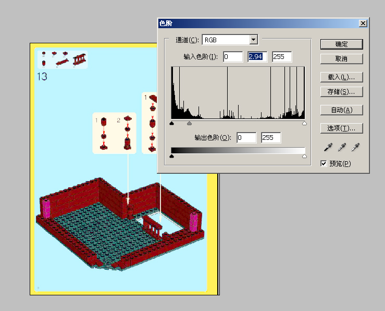Pick the white point eyedropper
The image size is (385, 311).
[355, 147]
